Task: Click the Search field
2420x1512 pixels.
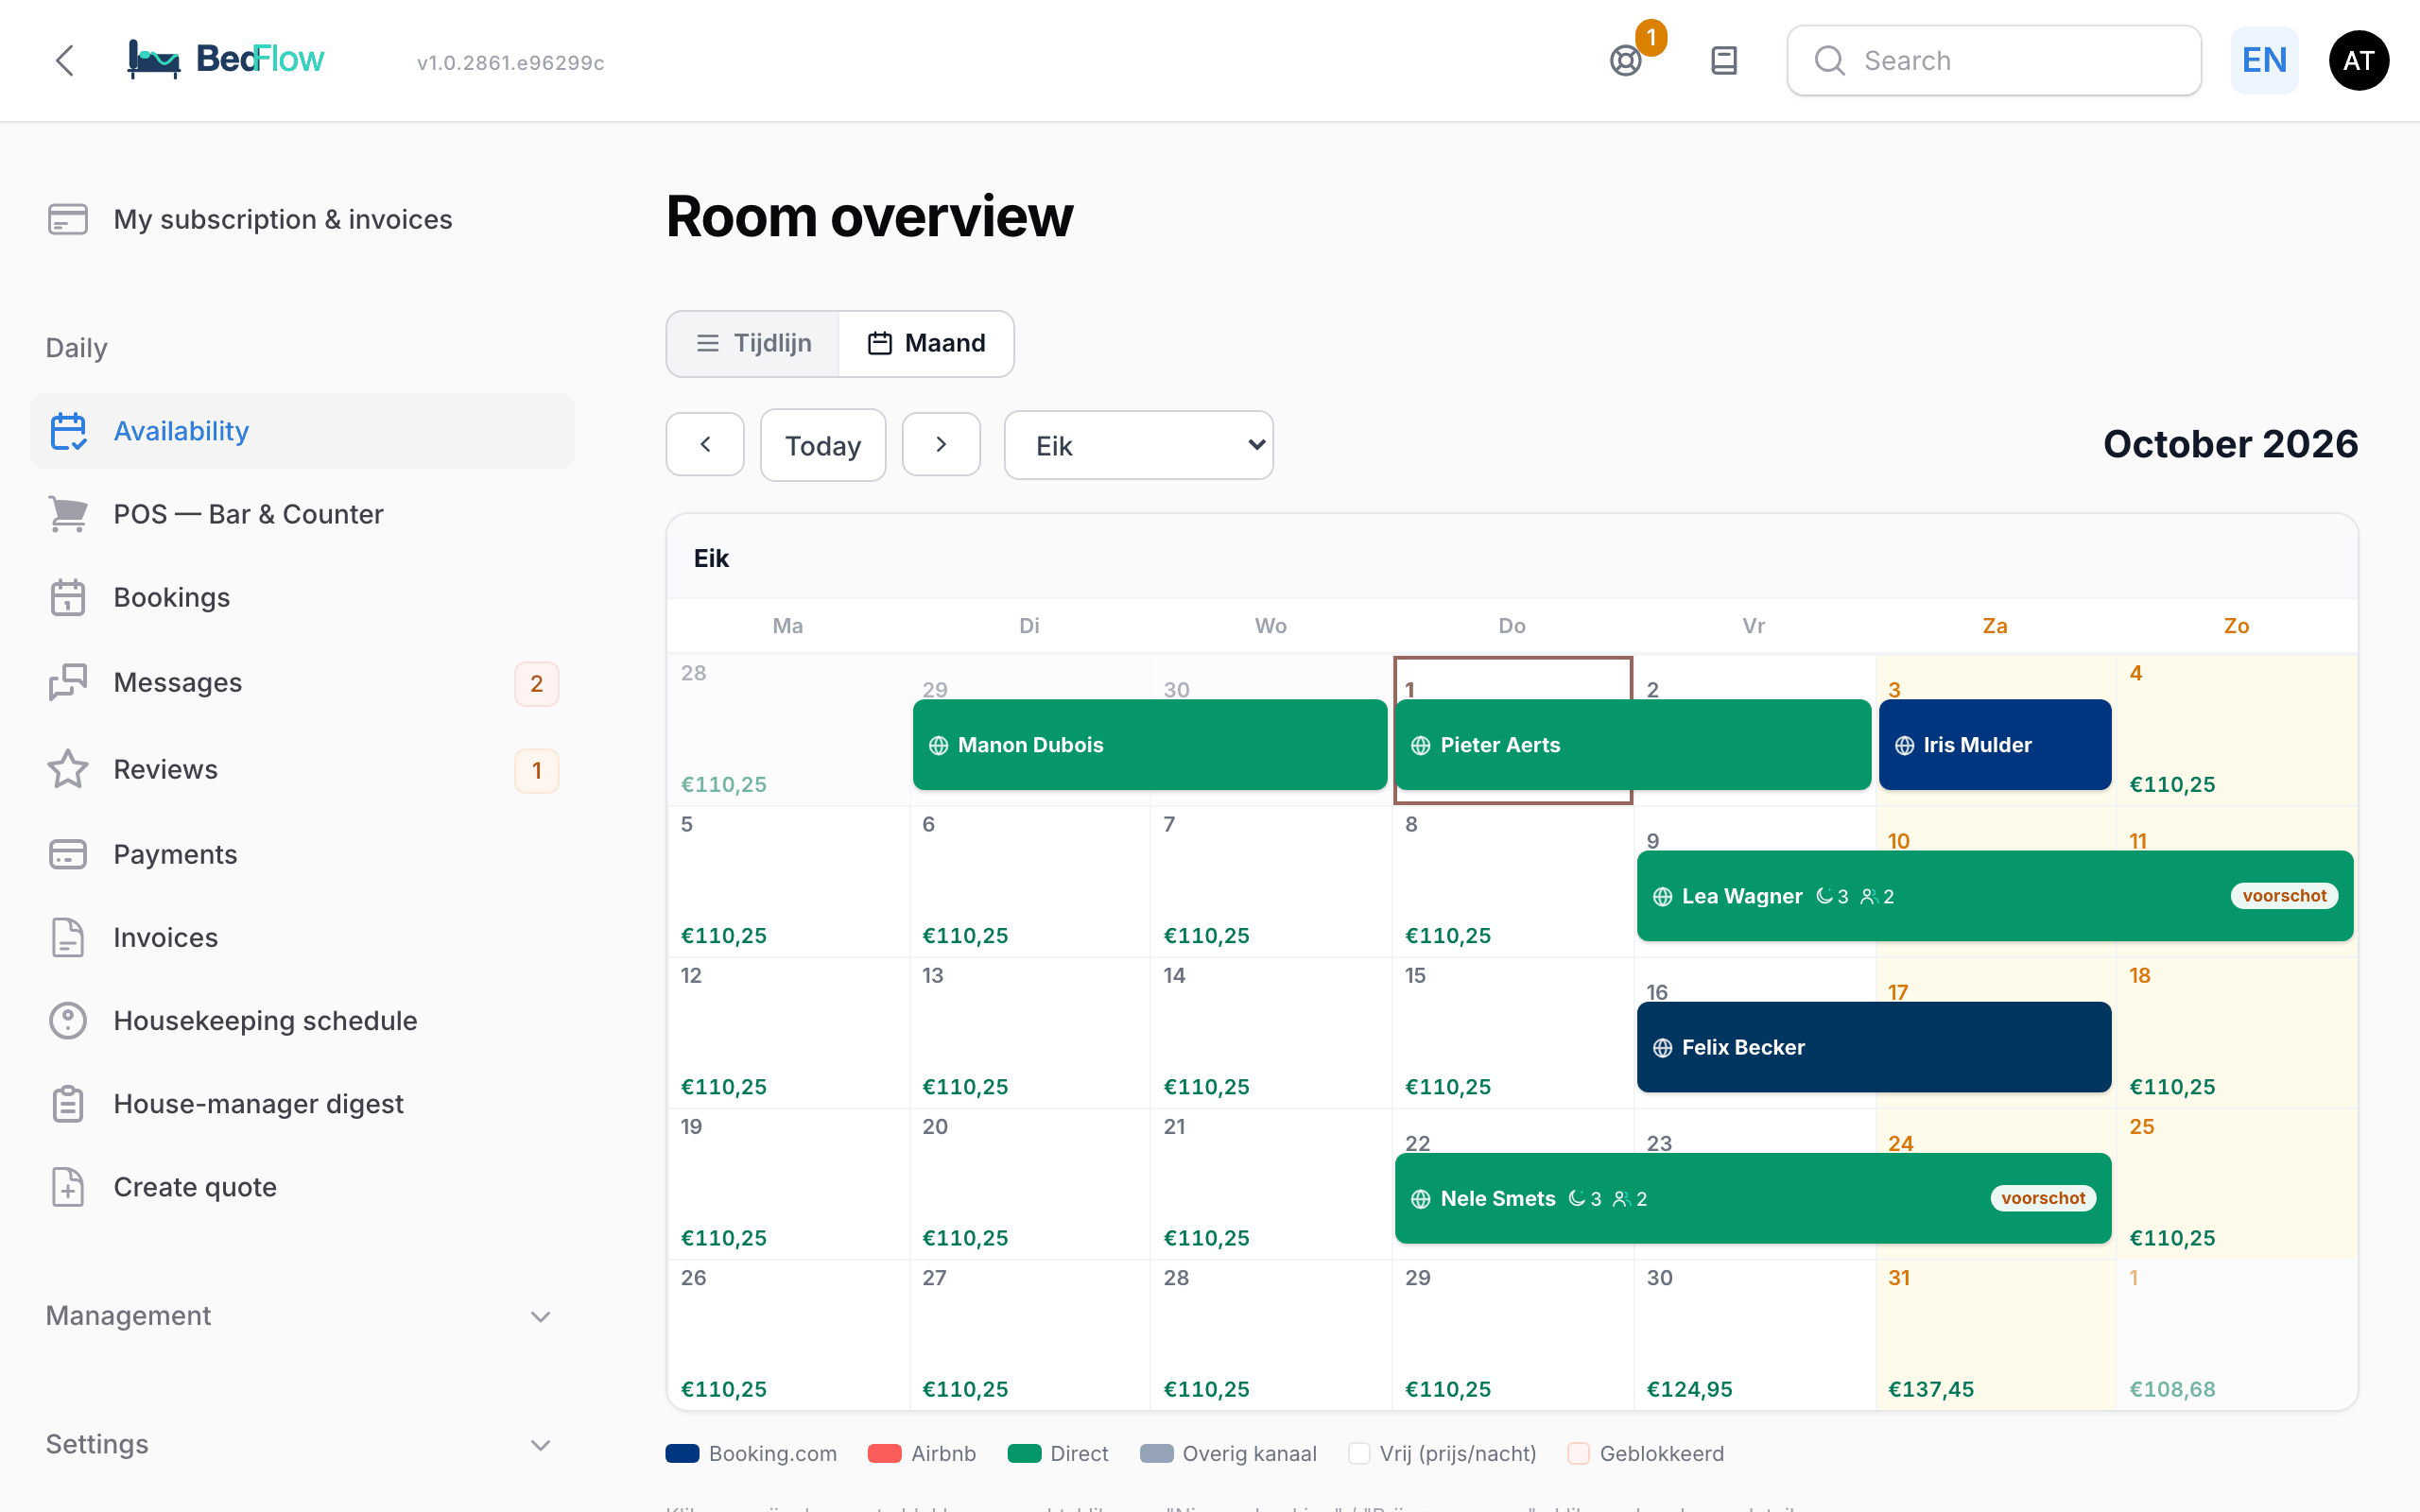Action: pyautogui.click(x=1994, y=60)
